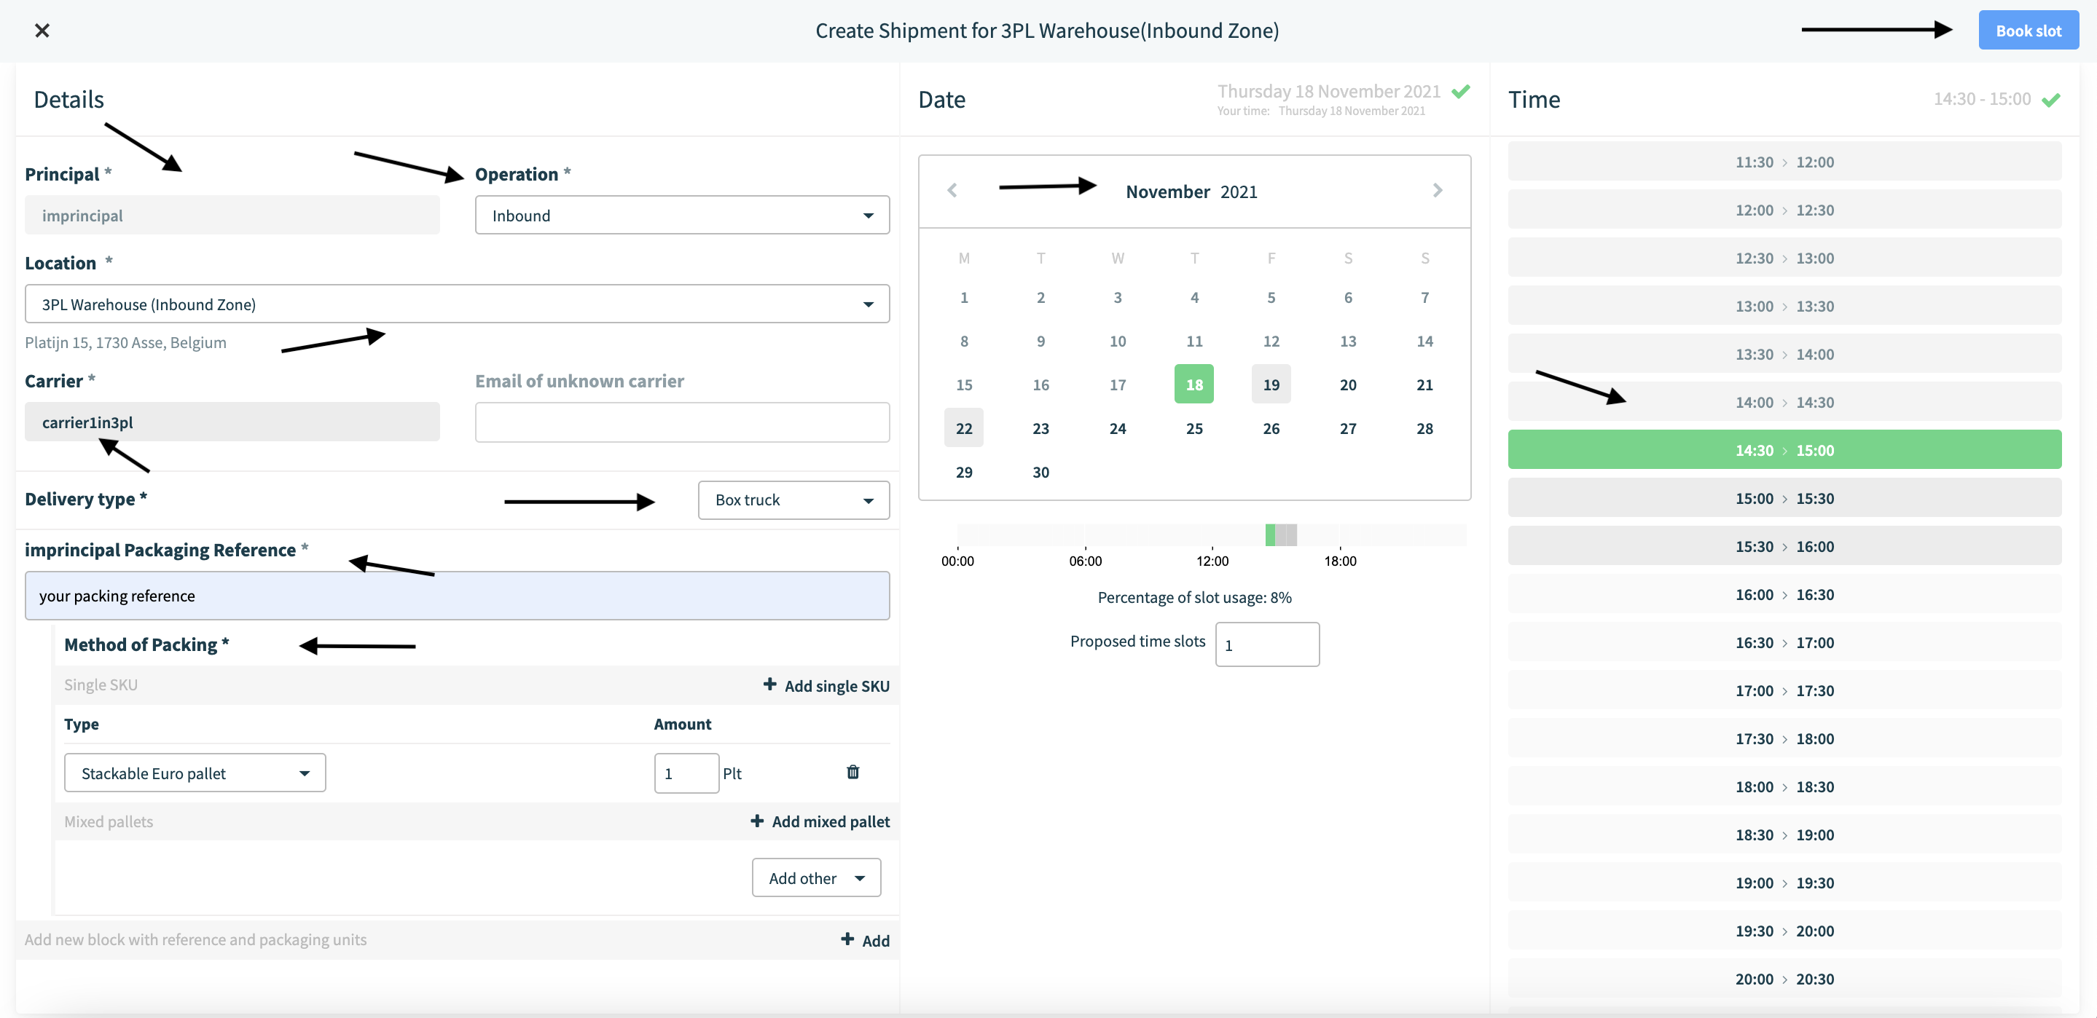
Task: Choose the 16:00 > 16:30 time slot
Action: pyautogui.click(x=1784, y=593)
